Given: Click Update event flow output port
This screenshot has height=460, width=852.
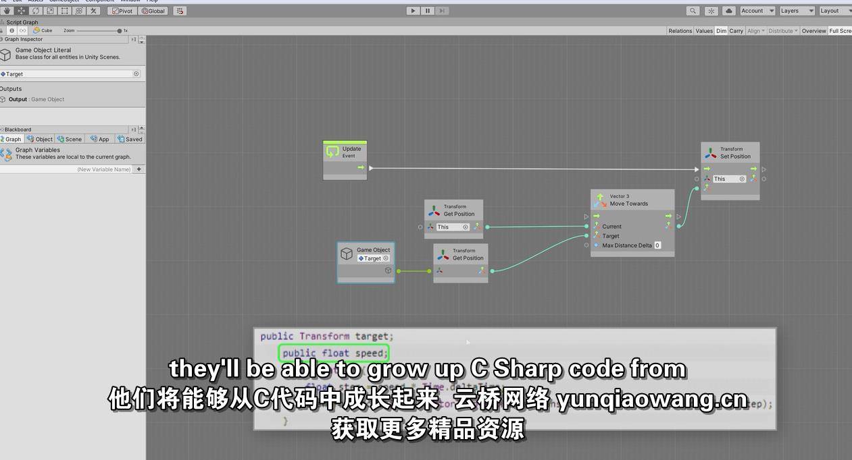Looking at the screenshot, I should click(x=370, y=168).
